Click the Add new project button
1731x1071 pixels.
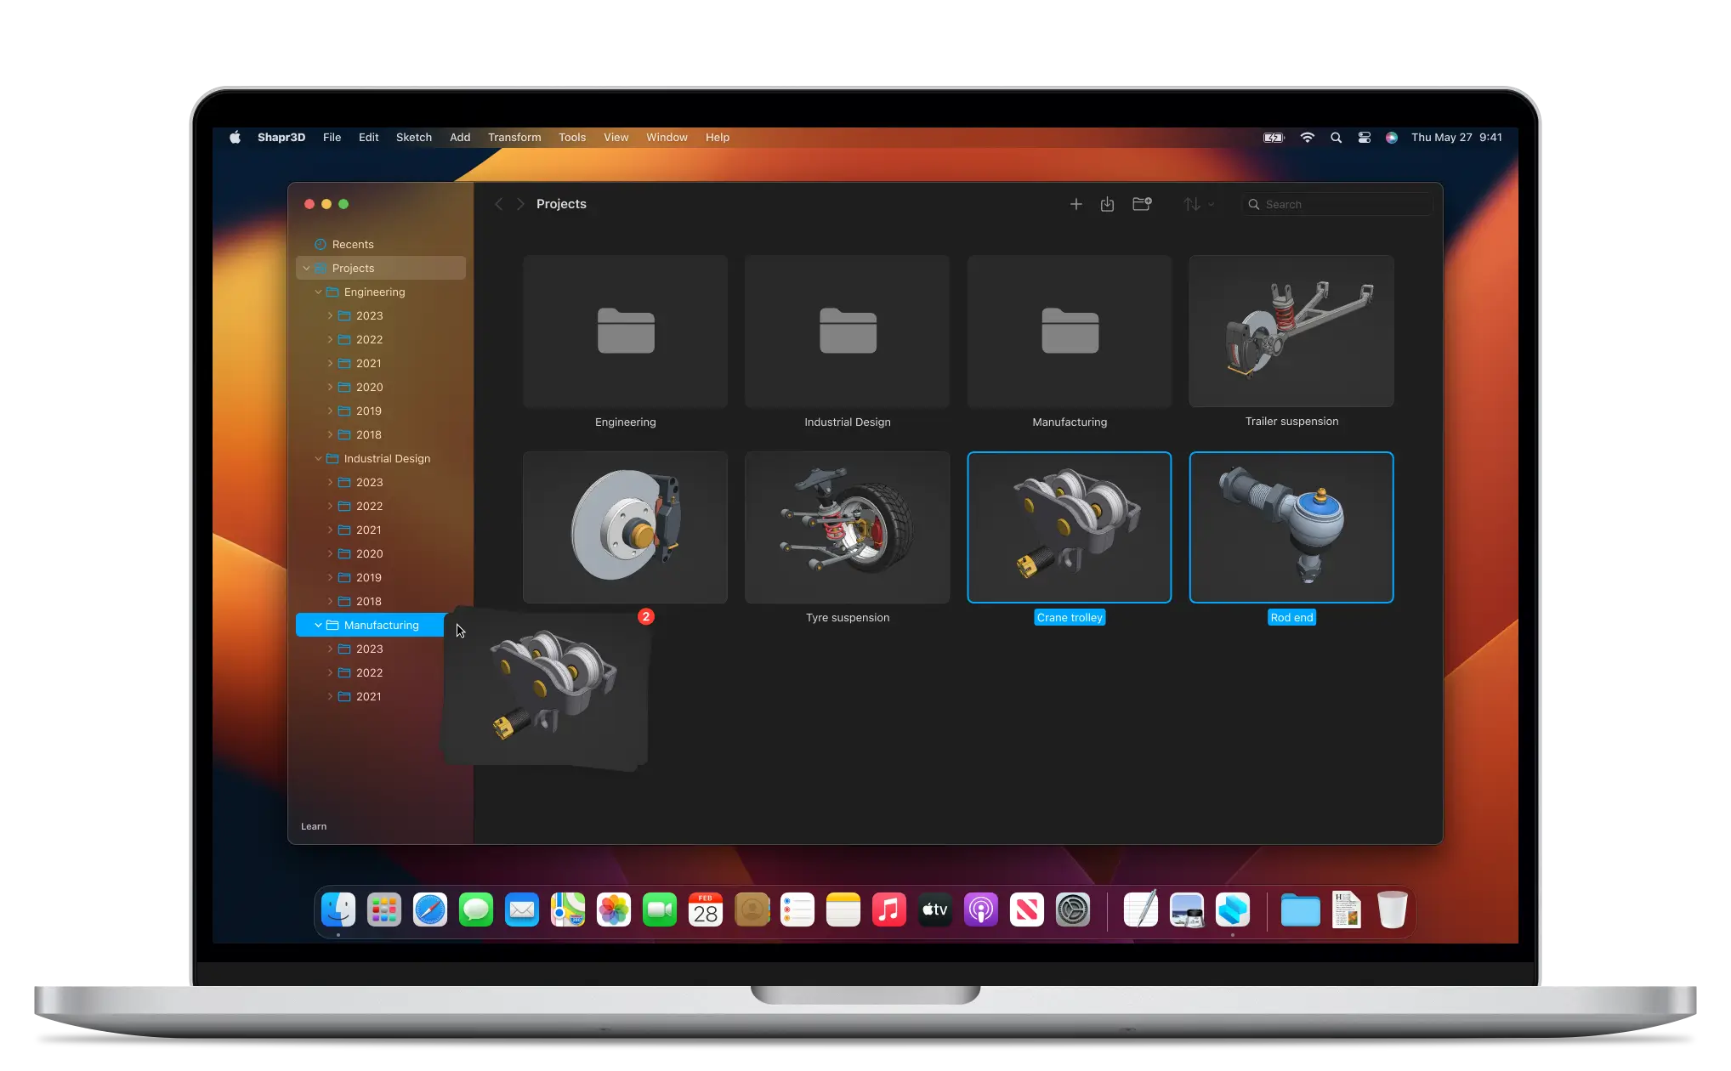(x=1075, y=204)
